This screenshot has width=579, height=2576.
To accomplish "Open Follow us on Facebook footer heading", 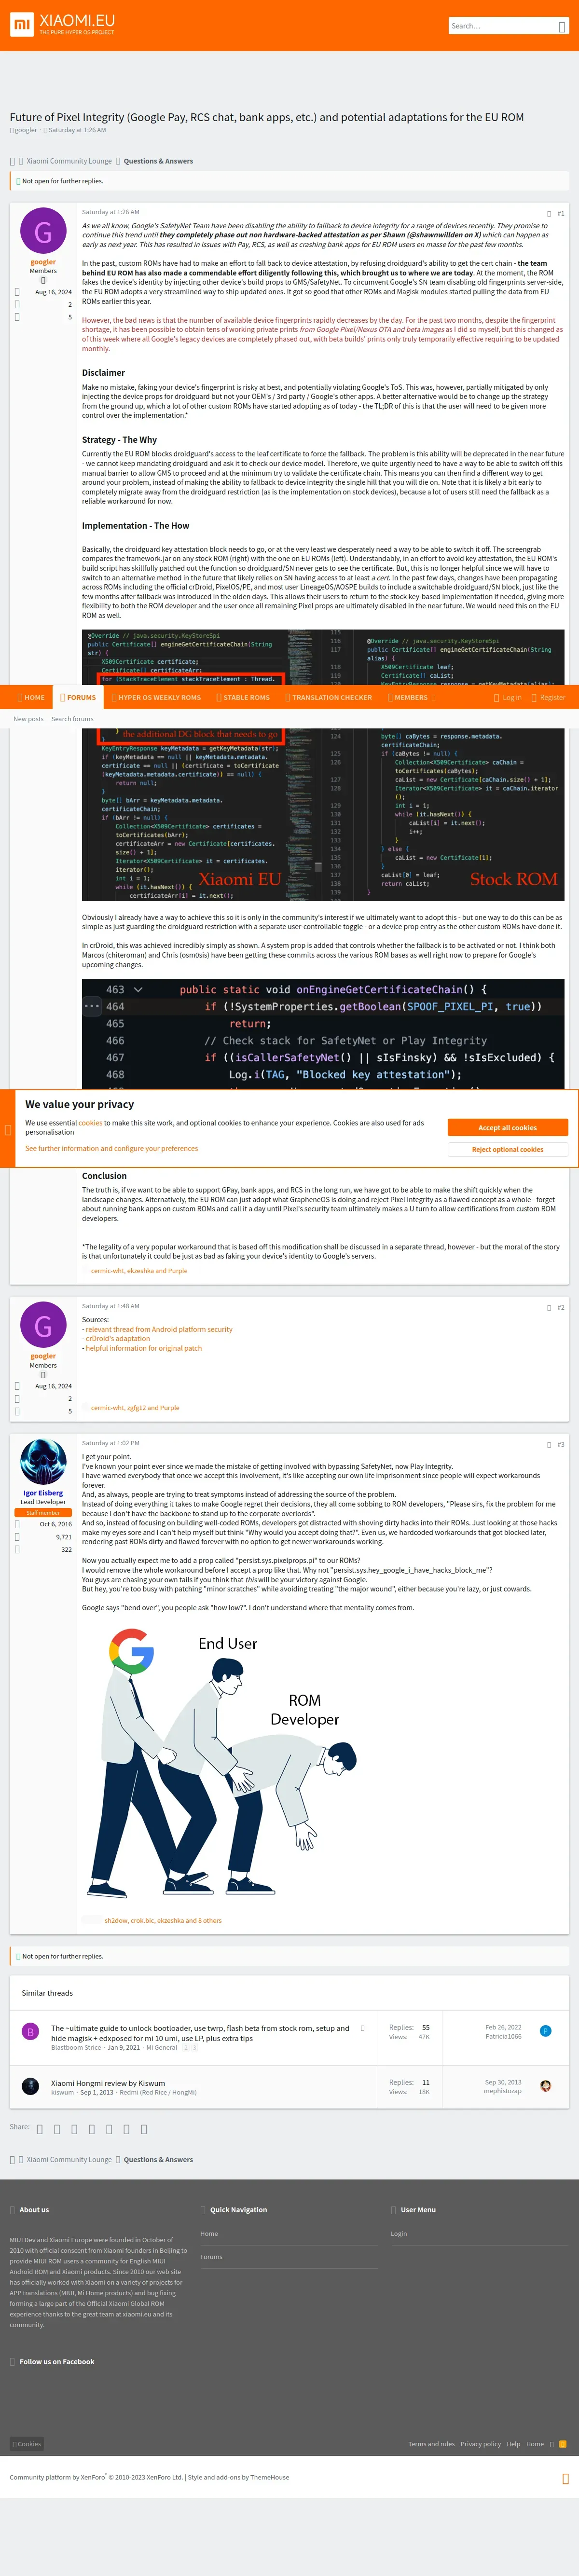I will tap(57, 2361).
